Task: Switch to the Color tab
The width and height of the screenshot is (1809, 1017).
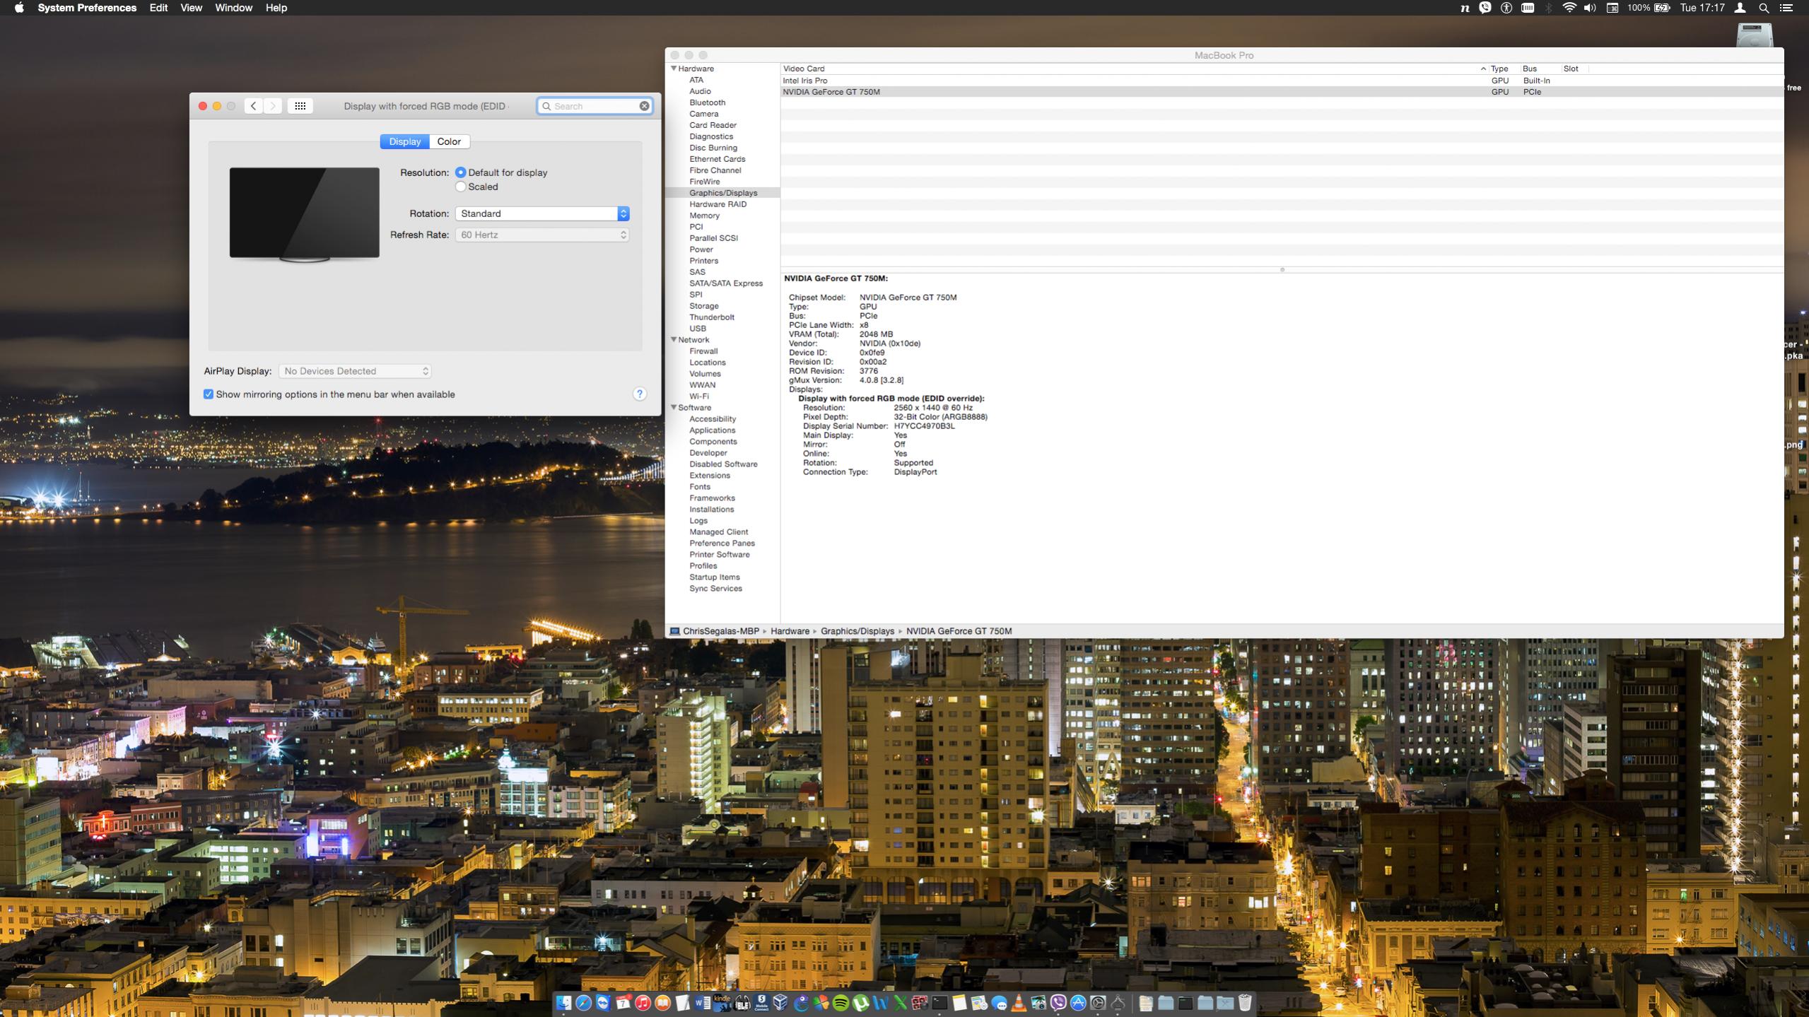Action: [x=448, y=141]
